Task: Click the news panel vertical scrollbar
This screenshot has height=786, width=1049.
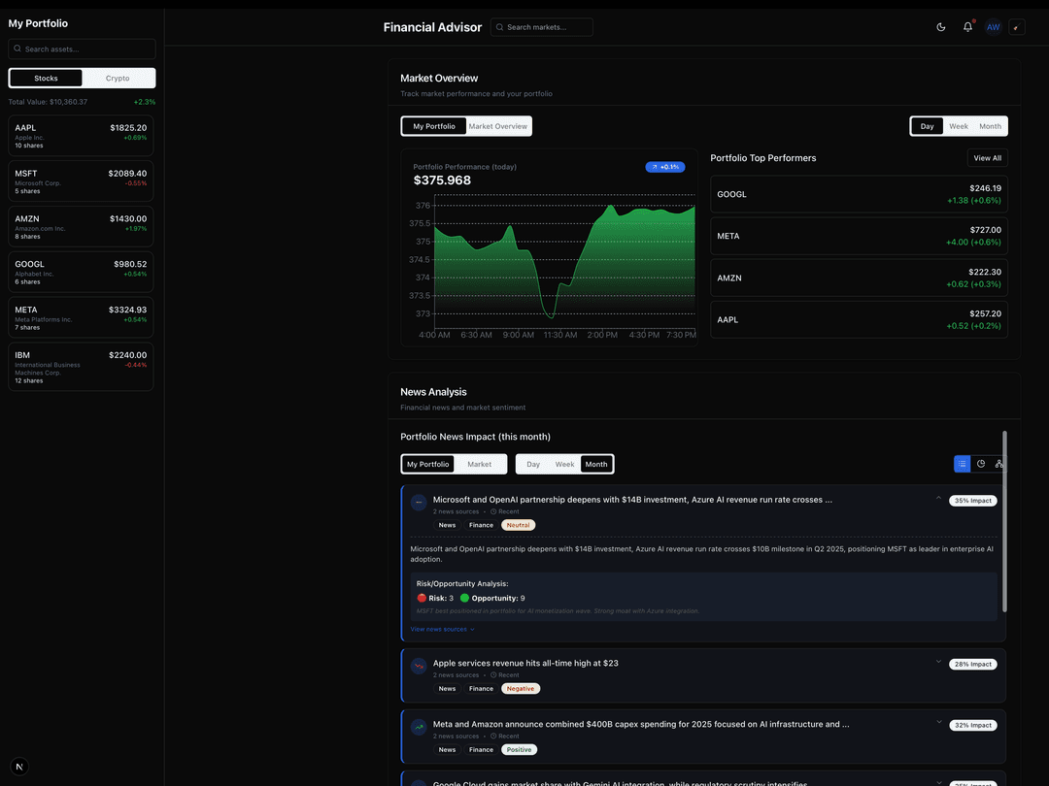Action: (1004, 522)
